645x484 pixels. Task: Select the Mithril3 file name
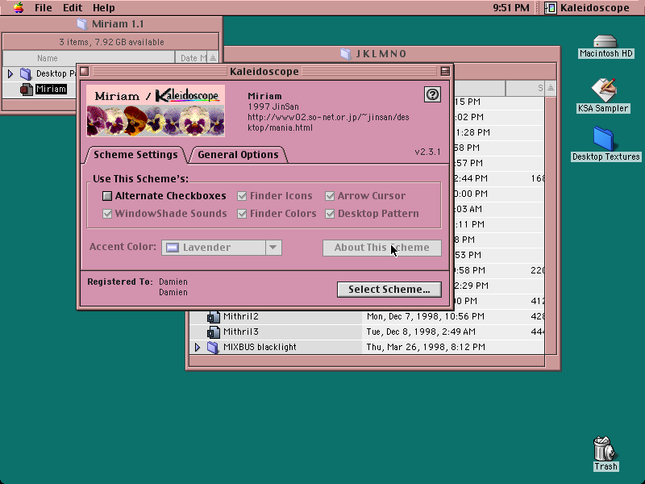240,332
